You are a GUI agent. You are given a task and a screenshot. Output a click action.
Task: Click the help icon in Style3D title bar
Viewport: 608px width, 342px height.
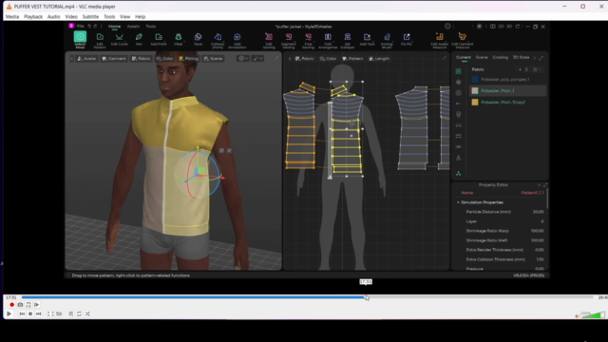447,27
